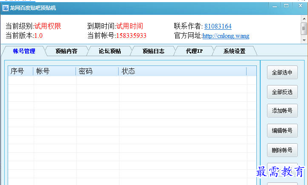Select the 代理IP tab
Screen dimensions: 308x185
[194, 51]
